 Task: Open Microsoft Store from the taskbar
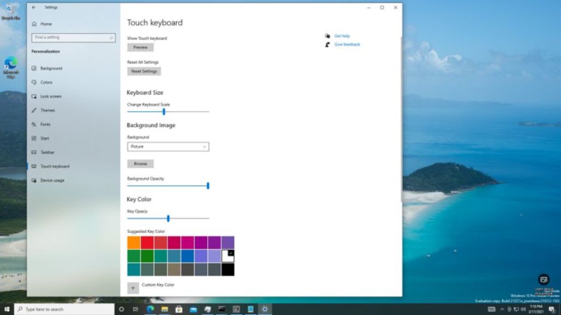click(179, 310)
